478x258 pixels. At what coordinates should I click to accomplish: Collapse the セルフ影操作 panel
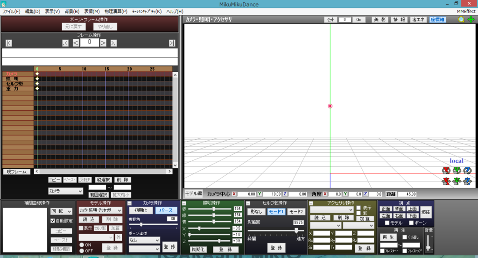pyautogui.click(x=248, y=203)
